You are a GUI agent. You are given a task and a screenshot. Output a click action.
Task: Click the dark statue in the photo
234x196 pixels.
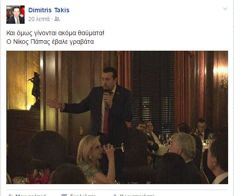35,90
